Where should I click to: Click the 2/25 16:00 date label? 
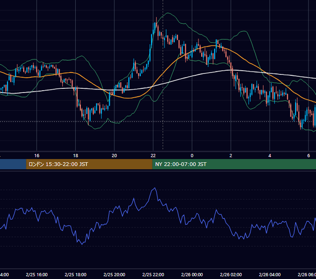coord(37,274)
